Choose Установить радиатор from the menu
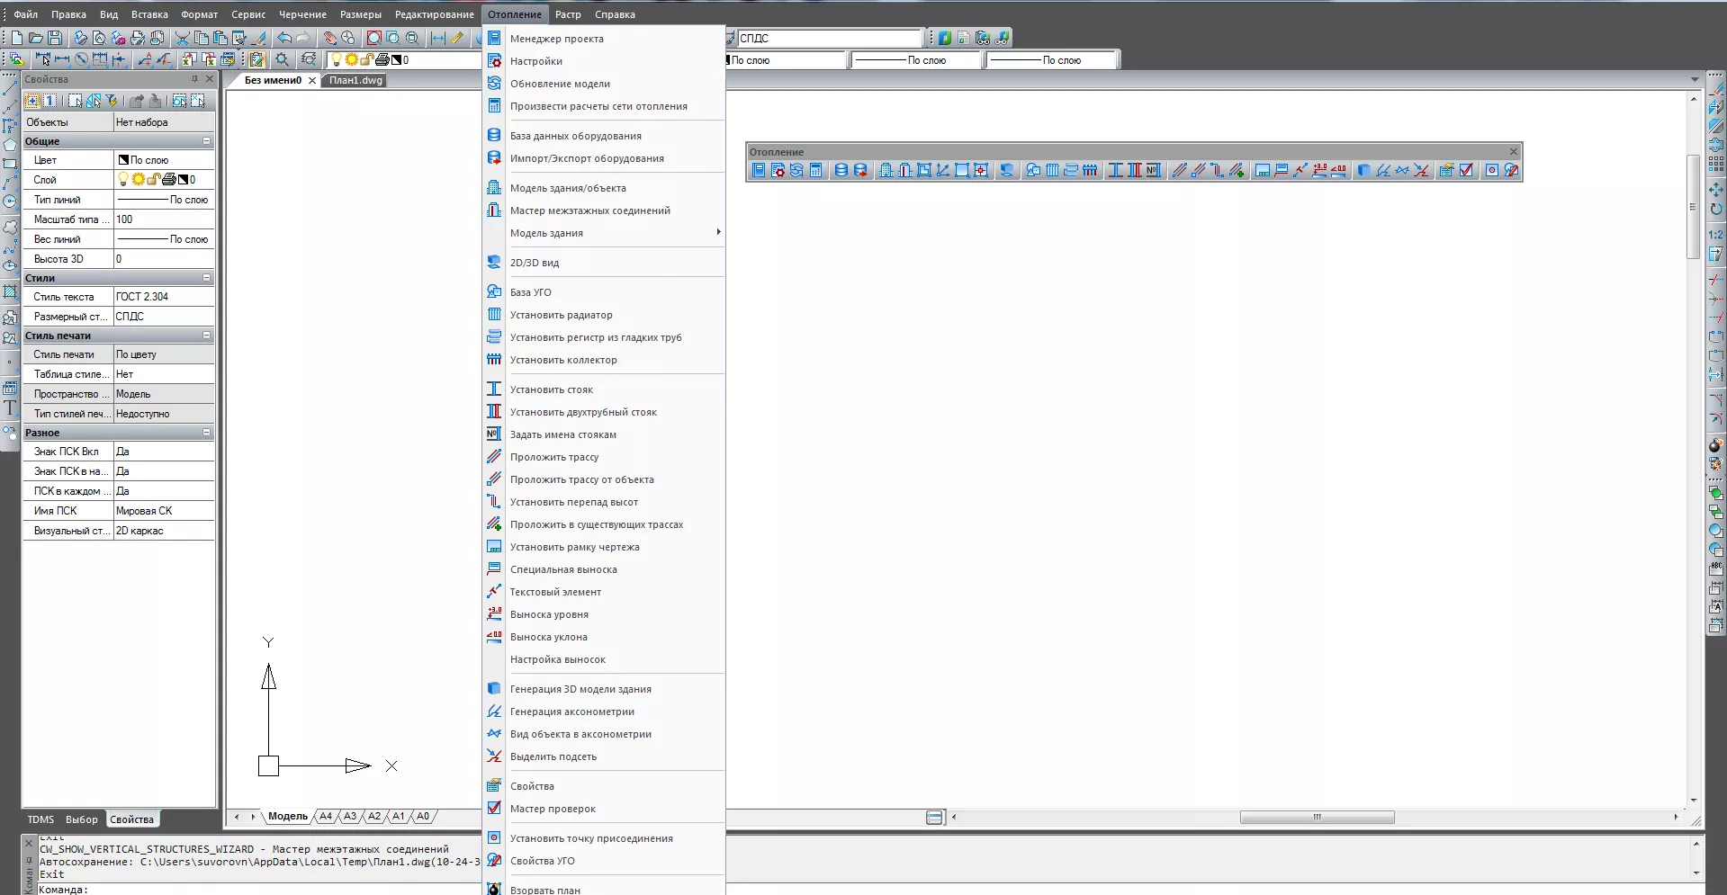 (561, 315)
